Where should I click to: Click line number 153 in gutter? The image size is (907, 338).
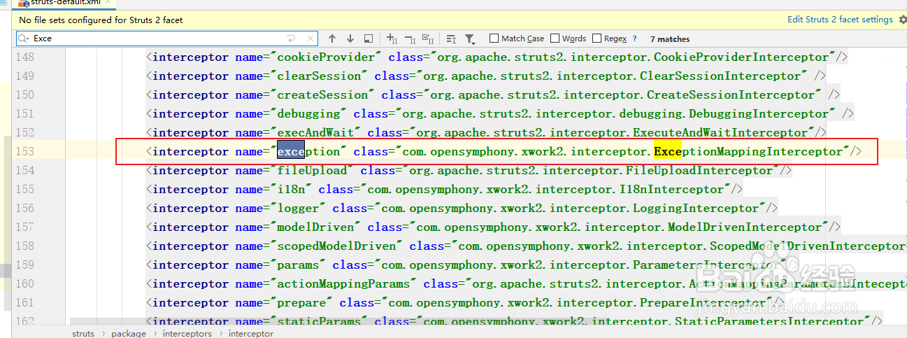click(24, 151)
